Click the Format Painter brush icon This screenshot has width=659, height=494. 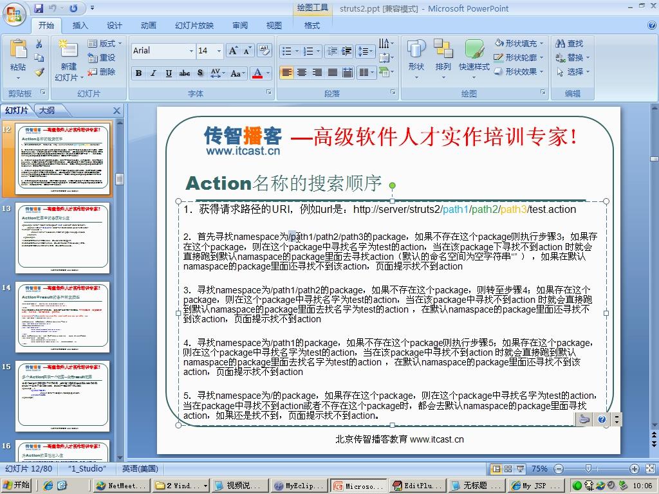point(39,72)
